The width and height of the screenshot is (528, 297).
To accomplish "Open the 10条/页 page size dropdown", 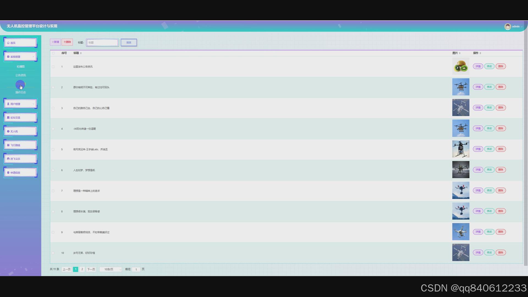I will [111, 269].
